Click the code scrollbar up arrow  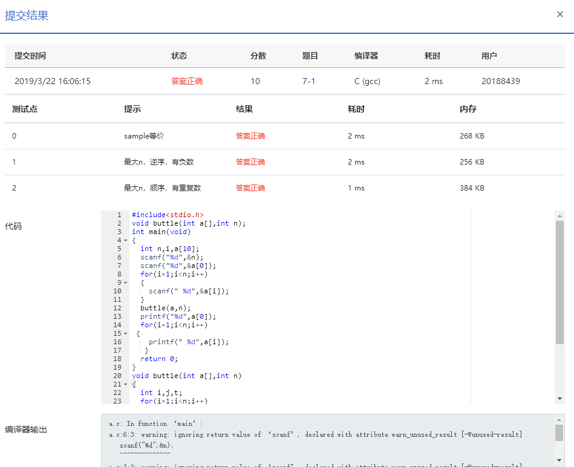[x=559, y=216]
